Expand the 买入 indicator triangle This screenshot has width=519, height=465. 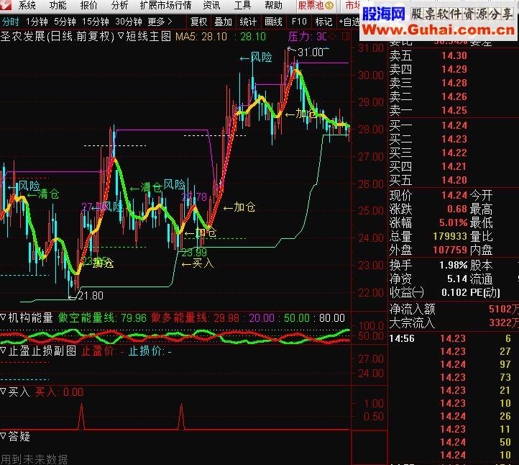tap(4, 392)
